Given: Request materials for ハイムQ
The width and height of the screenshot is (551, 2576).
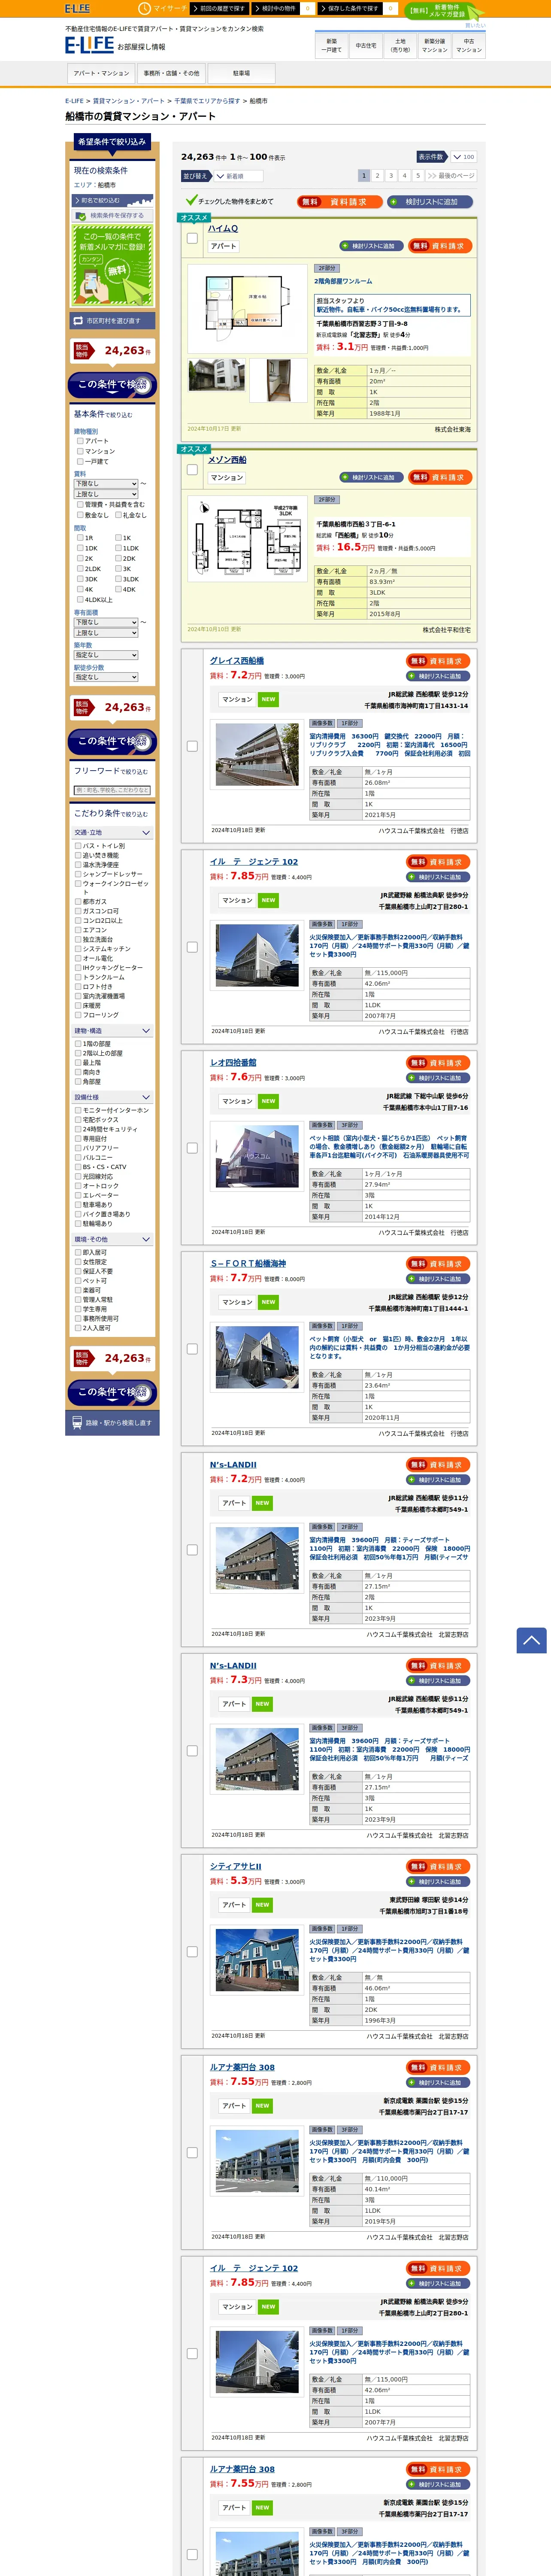Looking at the screenshot, I should coord(439,245).
